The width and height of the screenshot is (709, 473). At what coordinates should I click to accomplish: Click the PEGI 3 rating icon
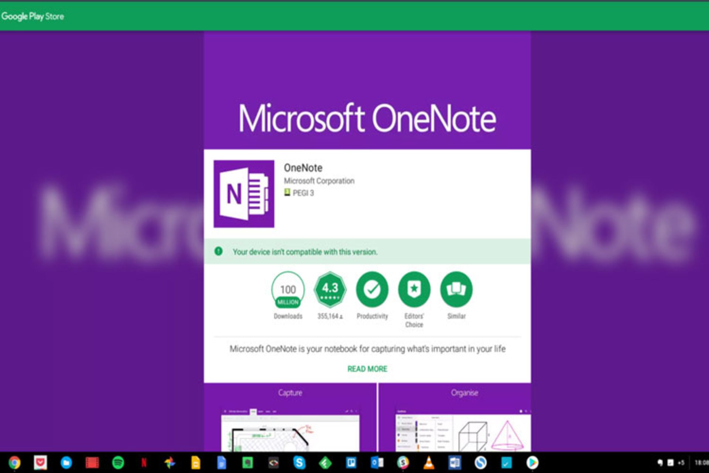click(x=287, y=193)
